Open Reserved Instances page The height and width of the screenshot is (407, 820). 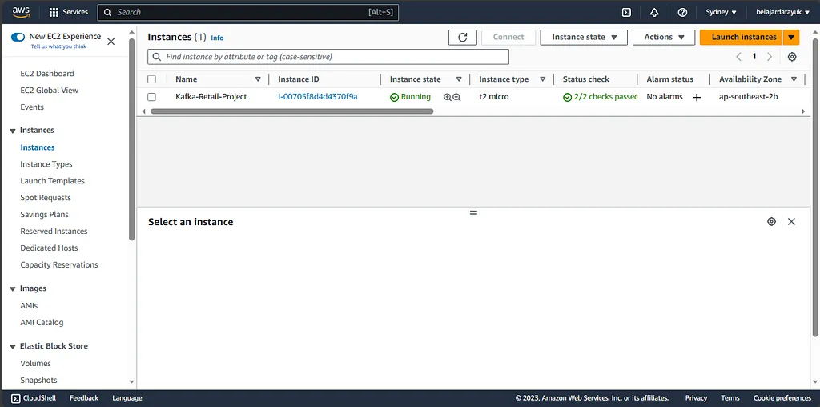(x=54, y=232)
